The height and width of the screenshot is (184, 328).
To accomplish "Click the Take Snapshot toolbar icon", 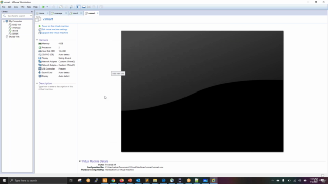I will 61,7.
